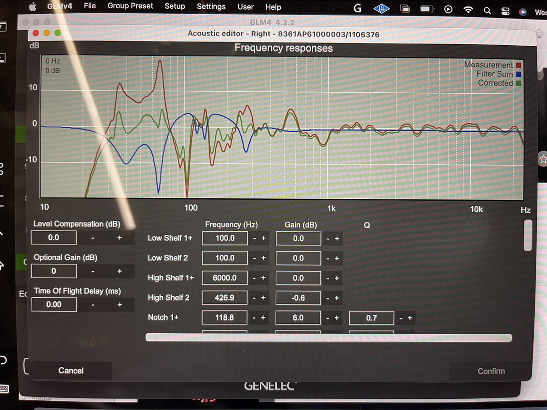Click High Shelf 1+ frequency field 6000.0
The height and width of the screenshot is (410, 547).
tap(225, 278)
